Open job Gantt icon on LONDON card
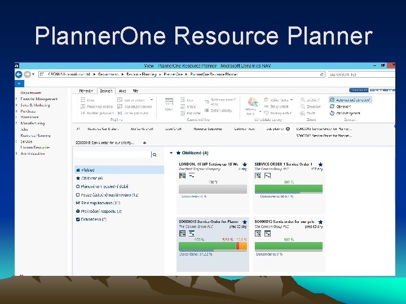The image size is (406, 304). (x=192, y=176)
